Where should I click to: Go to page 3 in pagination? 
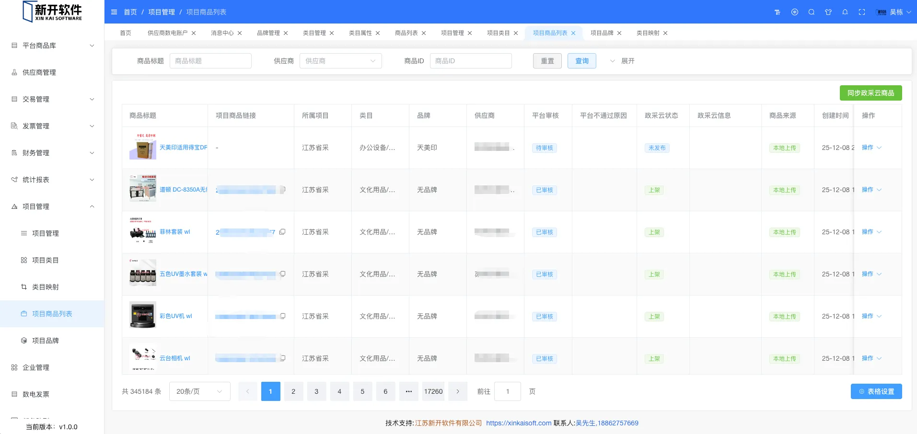tap(316, 391)
